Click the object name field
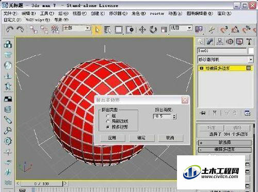 coord(222,51)
